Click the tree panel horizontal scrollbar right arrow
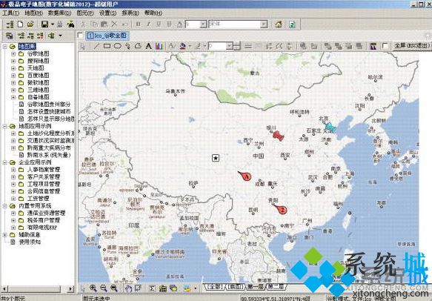This screenshot has width=432, height=301. tap(71, 289)
